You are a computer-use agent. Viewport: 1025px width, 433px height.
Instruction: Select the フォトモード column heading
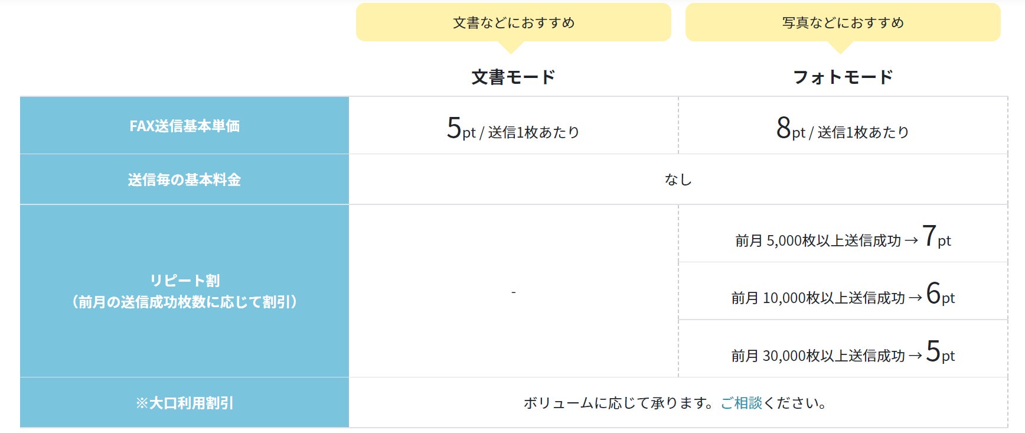click(x=843, y=77)
